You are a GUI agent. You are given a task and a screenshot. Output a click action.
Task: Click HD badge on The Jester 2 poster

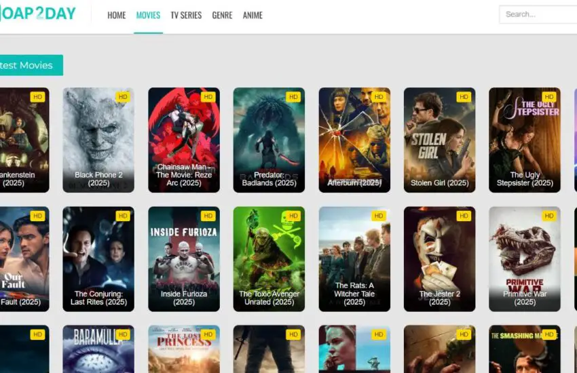464,216
